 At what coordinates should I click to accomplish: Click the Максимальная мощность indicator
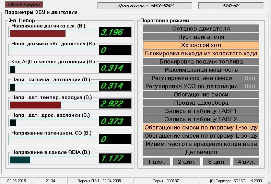pyautogui.click(x=201, y=70)
